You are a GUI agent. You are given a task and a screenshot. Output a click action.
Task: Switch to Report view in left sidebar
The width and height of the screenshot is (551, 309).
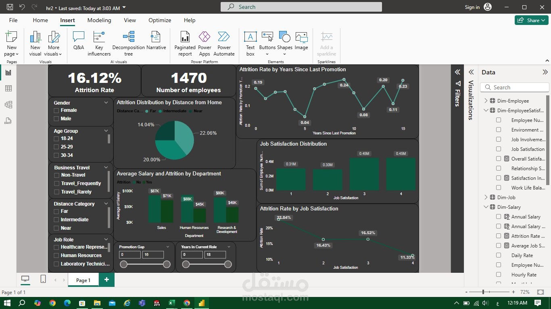(8, 72)
